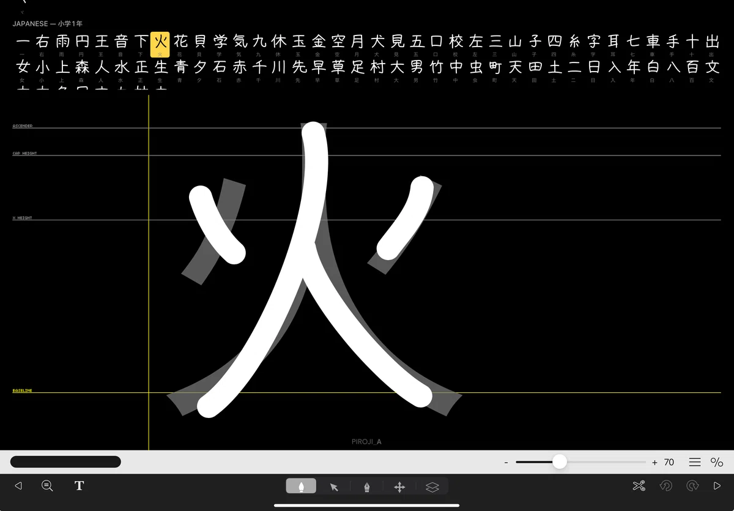Open the layers stack panel

[x=432, y=487]
